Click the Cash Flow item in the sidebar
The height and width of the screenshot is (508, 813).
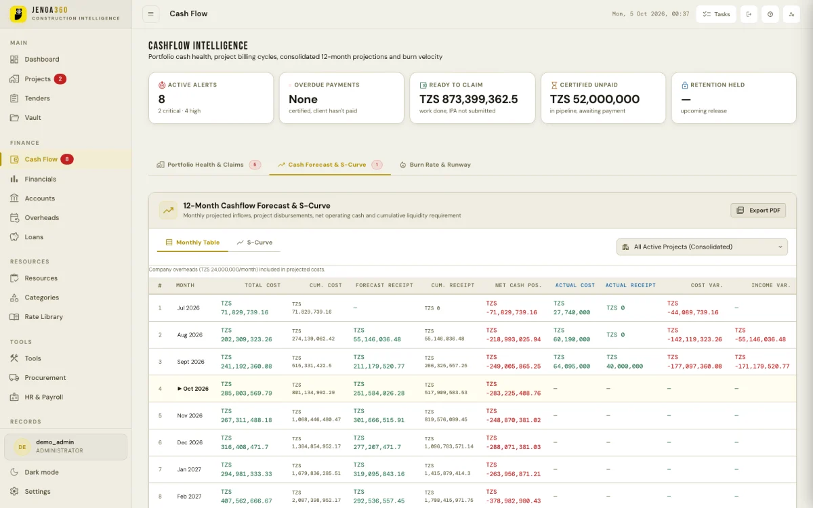point(66,160)
